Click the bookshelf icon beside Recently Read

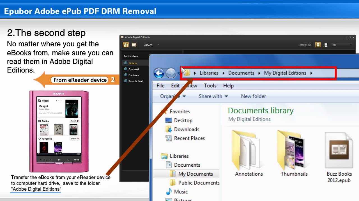click(126, 81)
